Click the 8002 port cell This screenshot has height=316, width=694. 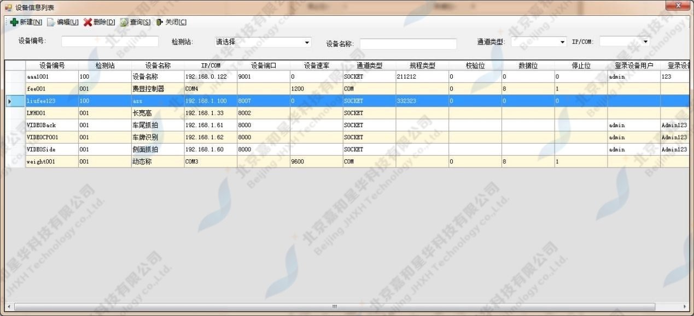point(264,113)
